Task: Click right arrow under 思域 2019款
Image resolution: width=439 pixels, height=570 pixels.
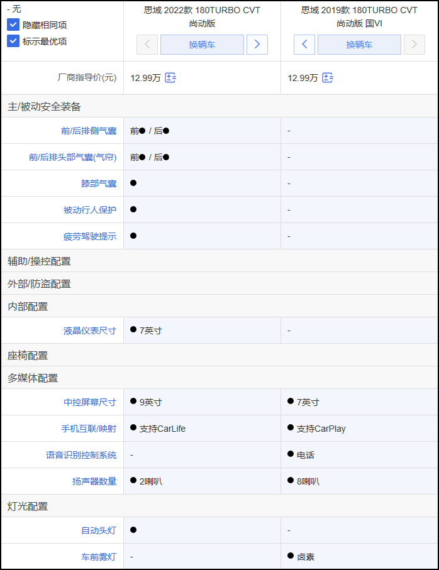Action: 414,45
